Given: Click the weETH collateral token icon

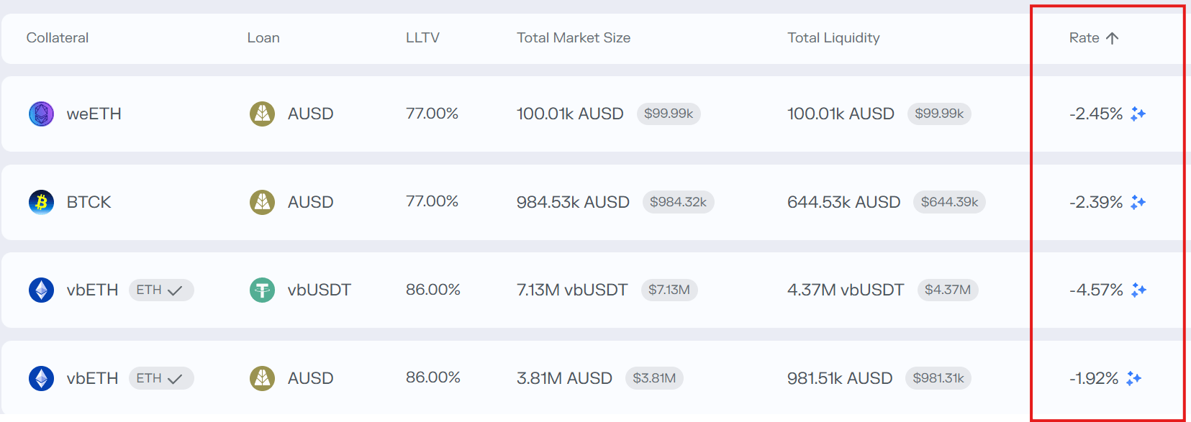Looking at the screenshot, I should (x=41, y=114).
